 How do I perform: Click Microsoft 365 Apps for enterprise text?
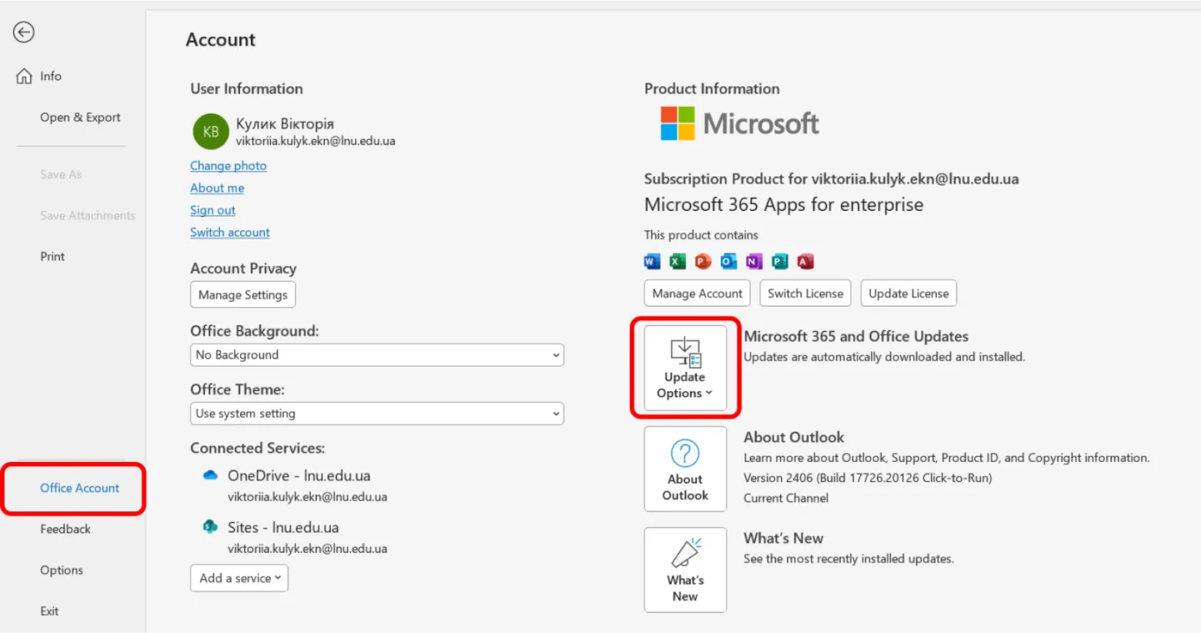coord(784,205)
